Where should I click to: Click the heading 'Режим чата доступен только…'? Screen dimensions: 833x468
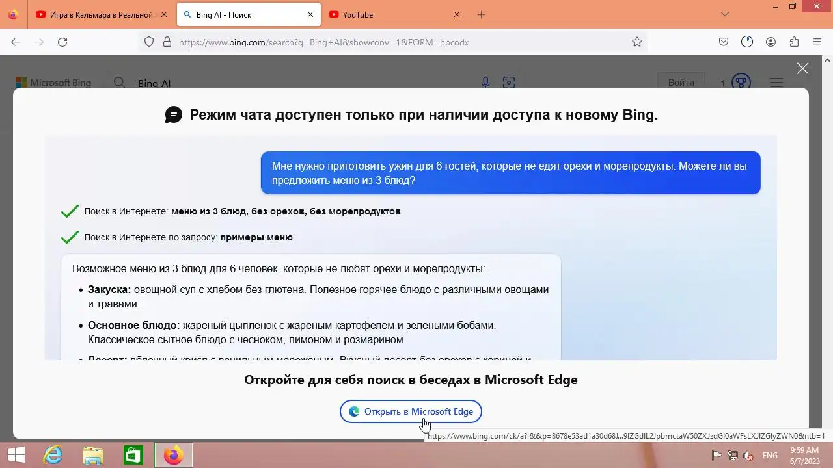[424, 115]
